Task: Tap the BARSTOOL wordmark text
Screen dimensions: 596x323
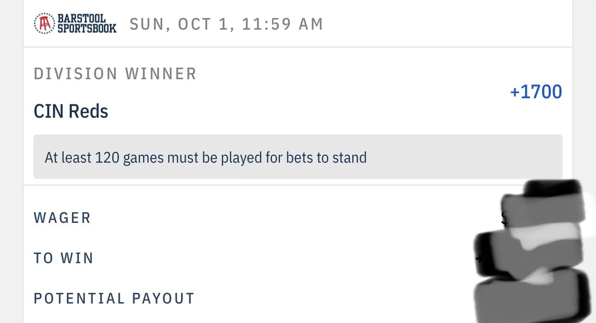Action: tap(82, 19)
